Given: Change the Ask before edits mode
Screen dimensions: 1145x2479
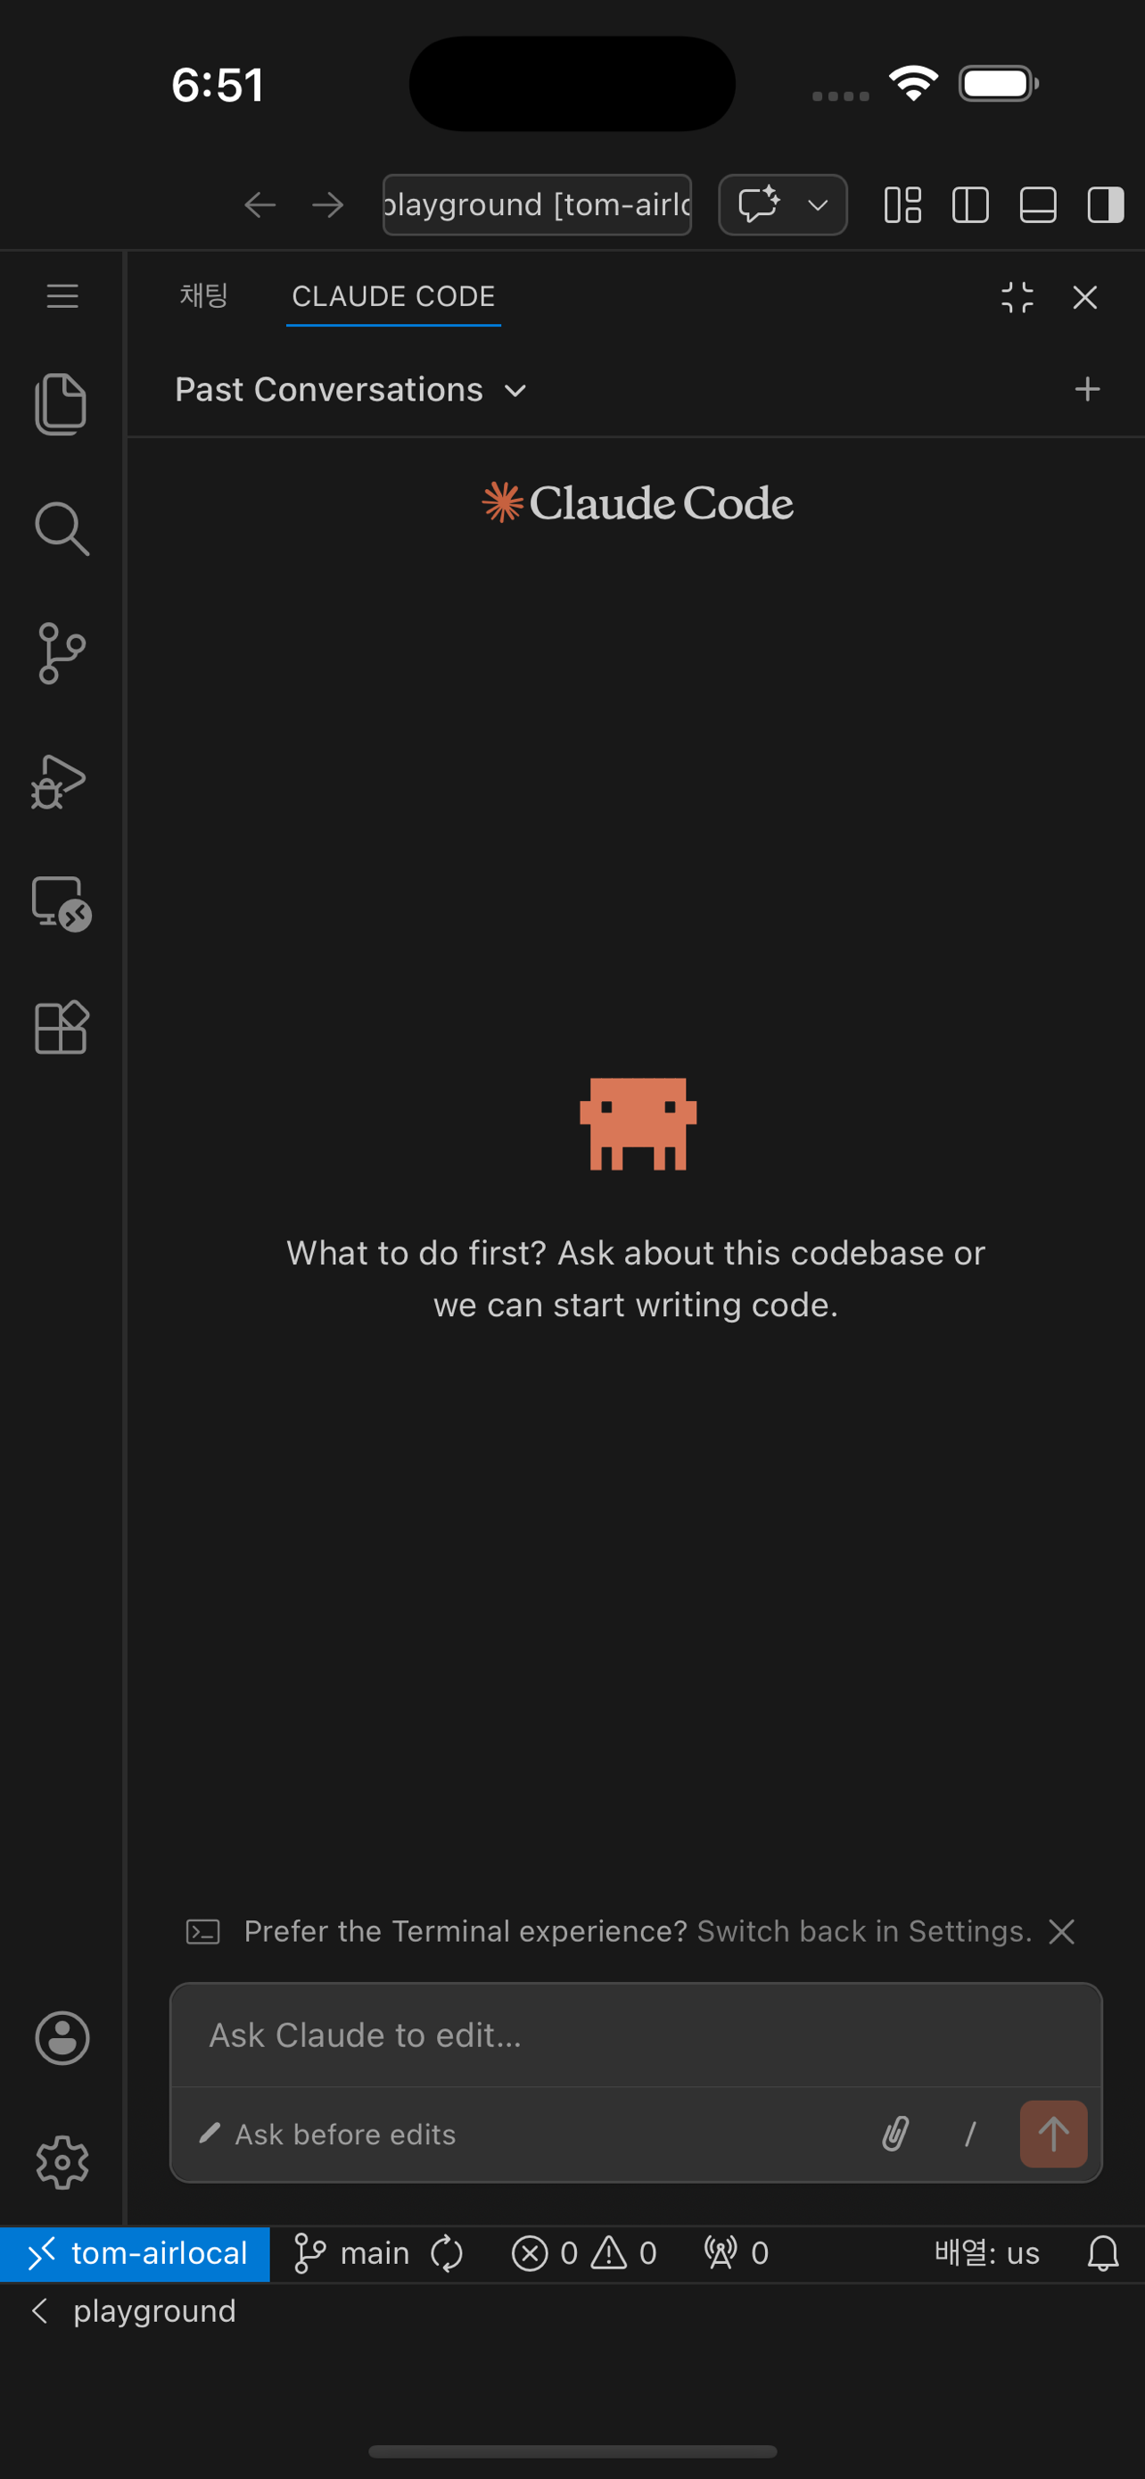Looking at the screenshot, I should click(329, 2134).
